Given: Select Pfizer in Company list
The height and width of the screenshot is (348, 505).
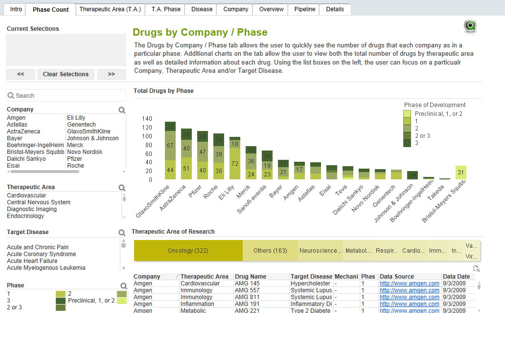Looking at the screenshot, I should (74, 158).
